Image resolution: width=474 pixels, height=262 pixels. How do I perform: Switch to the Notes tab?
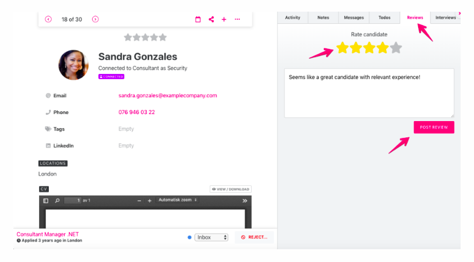(x=323, y=17)
